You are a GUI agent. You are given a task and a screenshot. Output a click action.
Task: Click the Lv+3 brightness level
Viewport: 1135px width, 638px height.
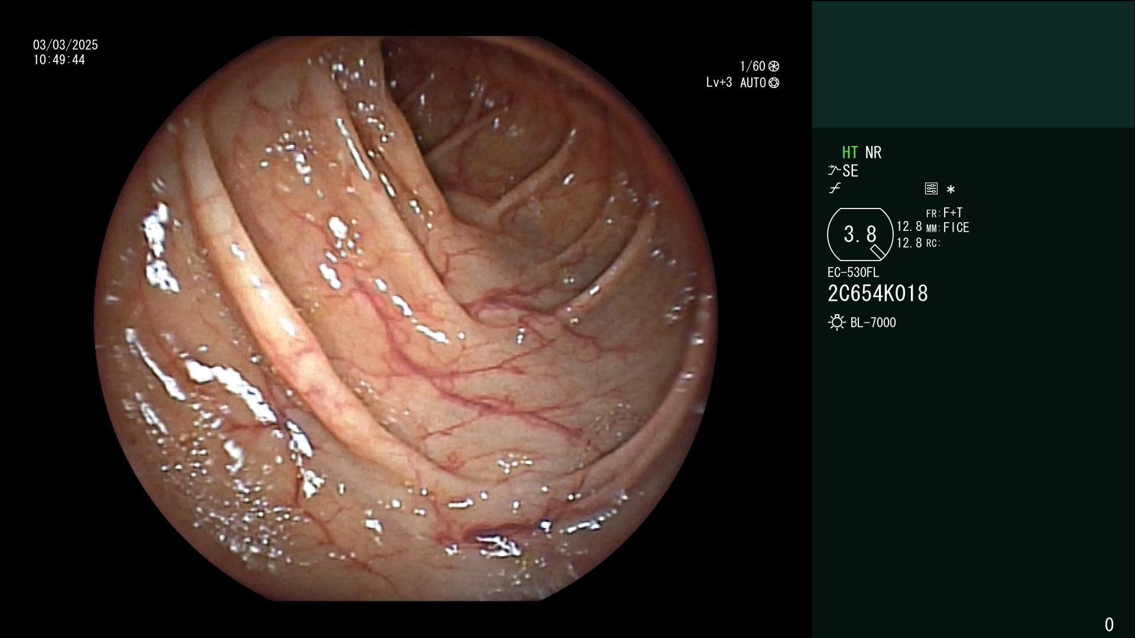pyautogui.click(x=719, y=83)
